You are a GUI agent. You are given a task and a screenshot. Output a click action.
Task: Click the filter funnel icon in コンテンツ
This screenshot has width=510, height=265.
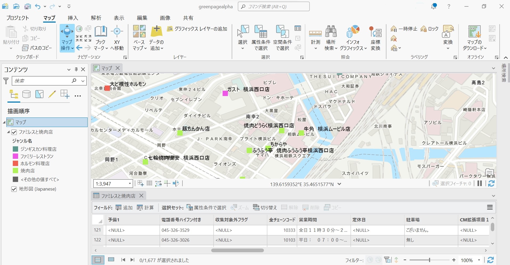6,81
